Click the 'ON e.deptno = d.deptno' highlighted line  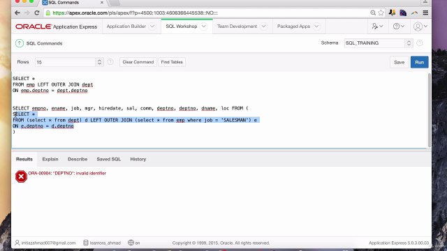click(x=43, y=125)
